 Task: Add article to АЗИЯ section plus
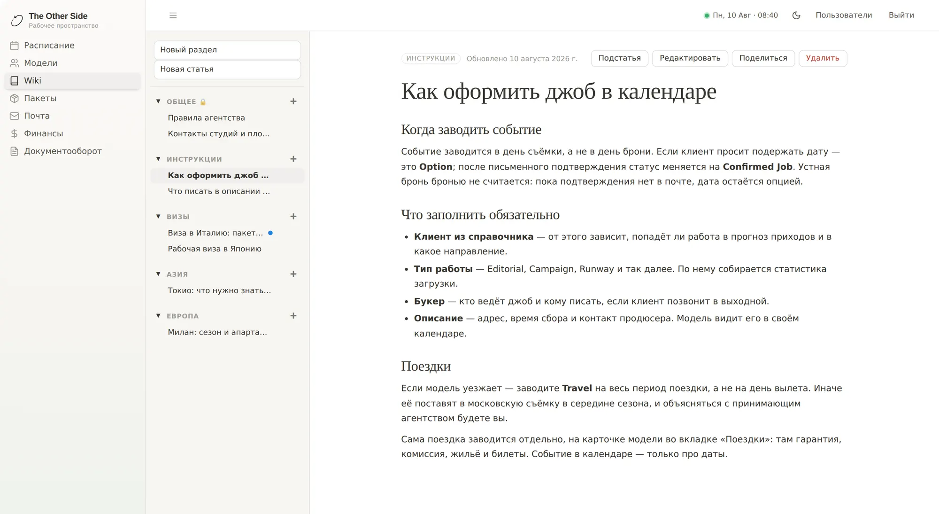(x=293, y=274)
